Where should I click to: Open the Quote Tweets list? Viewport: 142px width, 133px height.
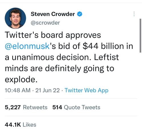82,107
